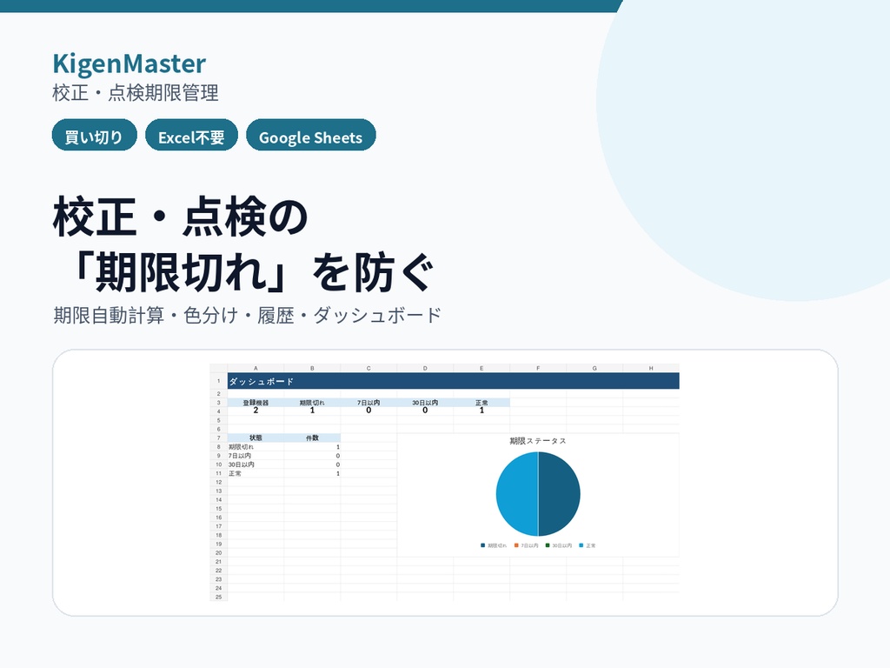Click the 7日以内 header cell in row 3
Image resolution: width=890 pixels, height=668 pixels.
point(369,402)
